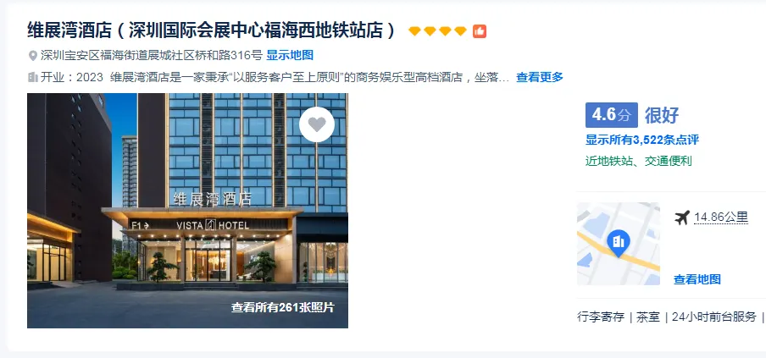766x358 pixels.
Task: Click the hotel exterior main photo
Action: coord(187,211)
